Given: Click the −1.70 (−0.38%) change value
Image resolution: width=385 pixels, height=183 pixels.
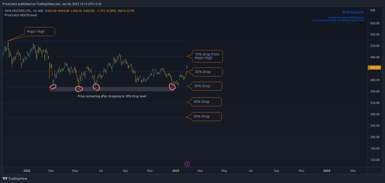Looking at the screenshot, I should tap(106, 11).
